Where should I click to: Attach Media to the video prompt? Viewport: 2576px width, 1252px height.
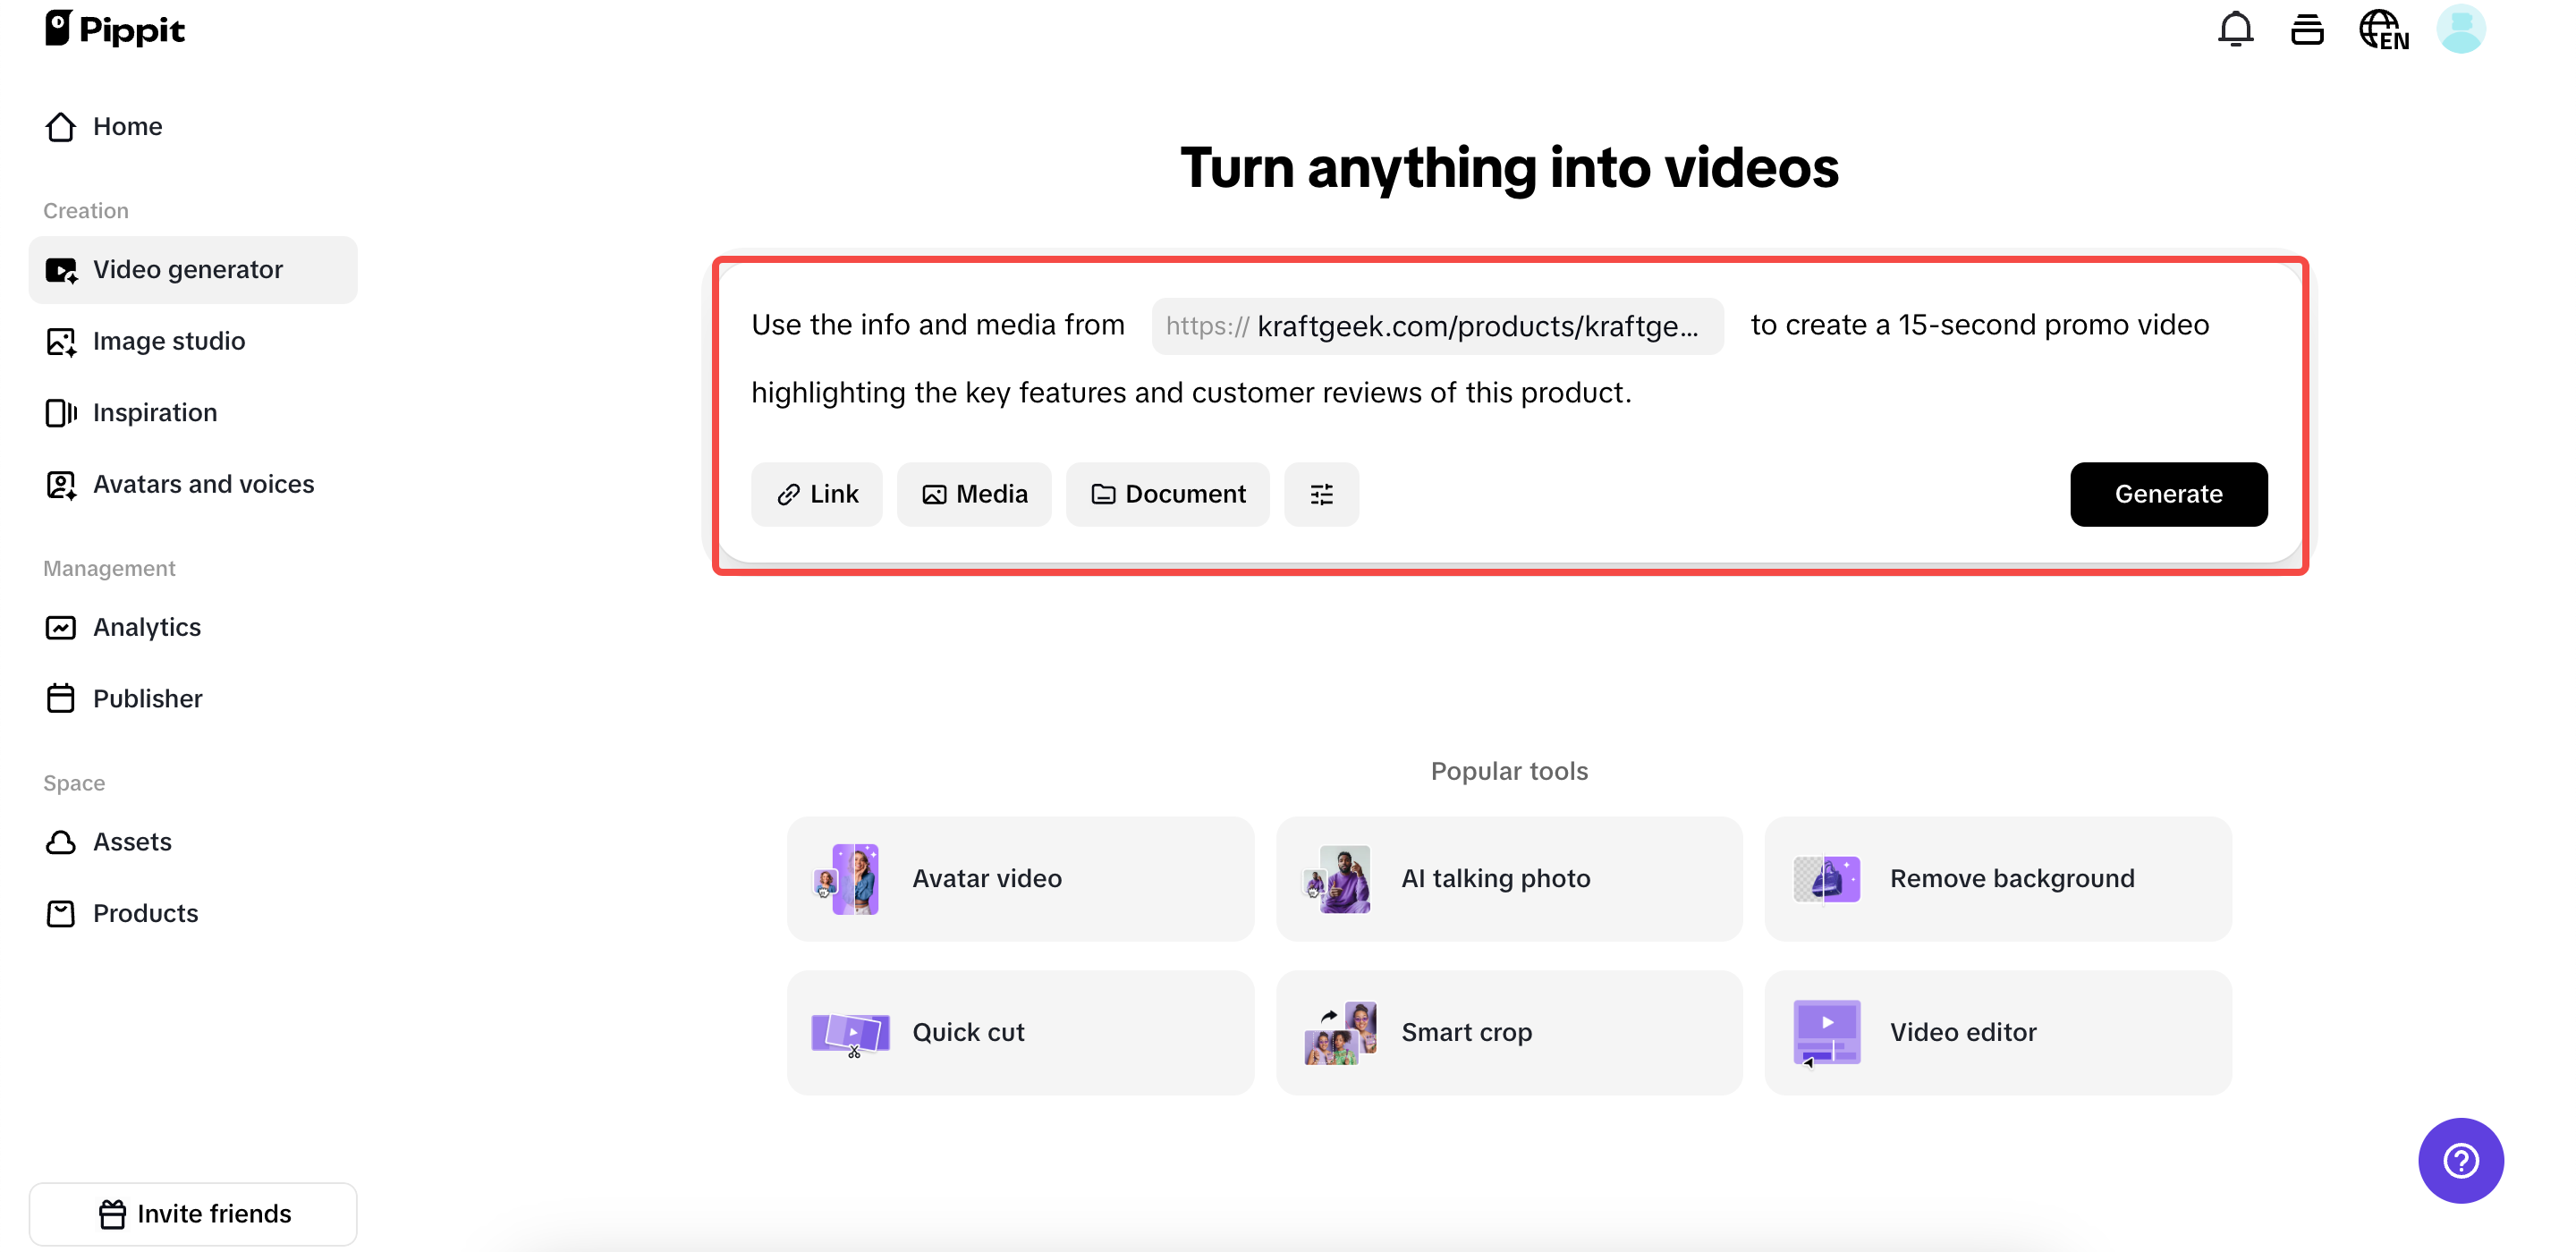pyautogui.click(x=974, y=494)
